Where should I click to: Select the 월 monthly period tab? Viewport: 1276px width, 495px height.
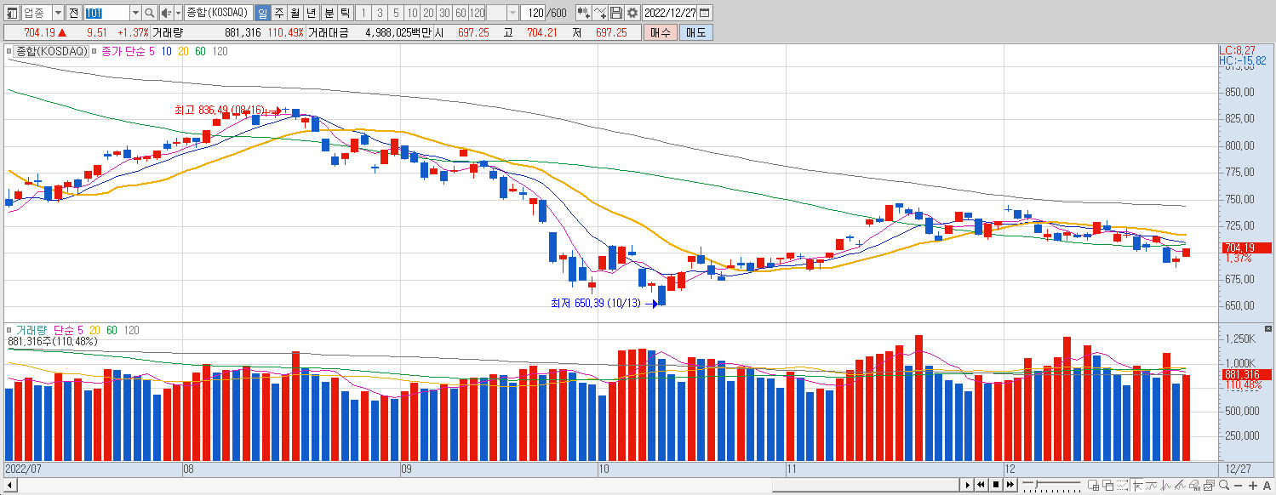point(295,13)
